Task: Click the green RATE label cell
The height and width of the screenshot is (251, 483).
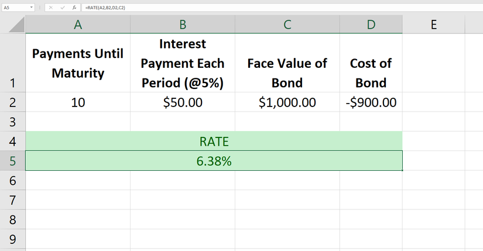Action: 214,141
